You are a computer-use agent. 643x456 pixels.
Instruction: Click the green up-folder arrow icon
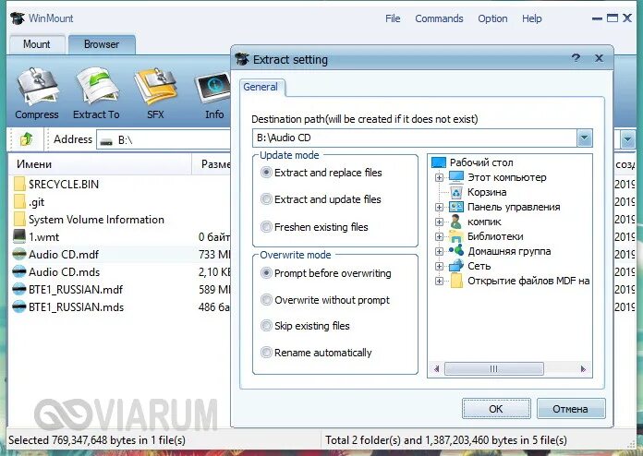pyautogui.click(x=26, y=139)
